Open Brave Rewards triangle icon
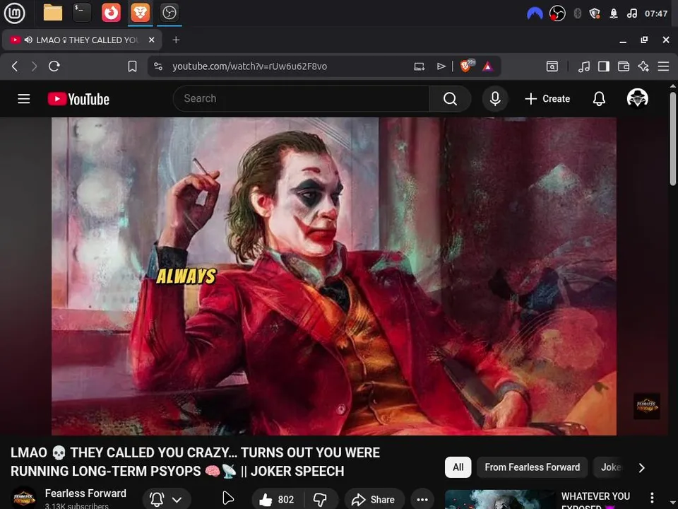This screenshot has width=678, height=509. pos(488,66)
